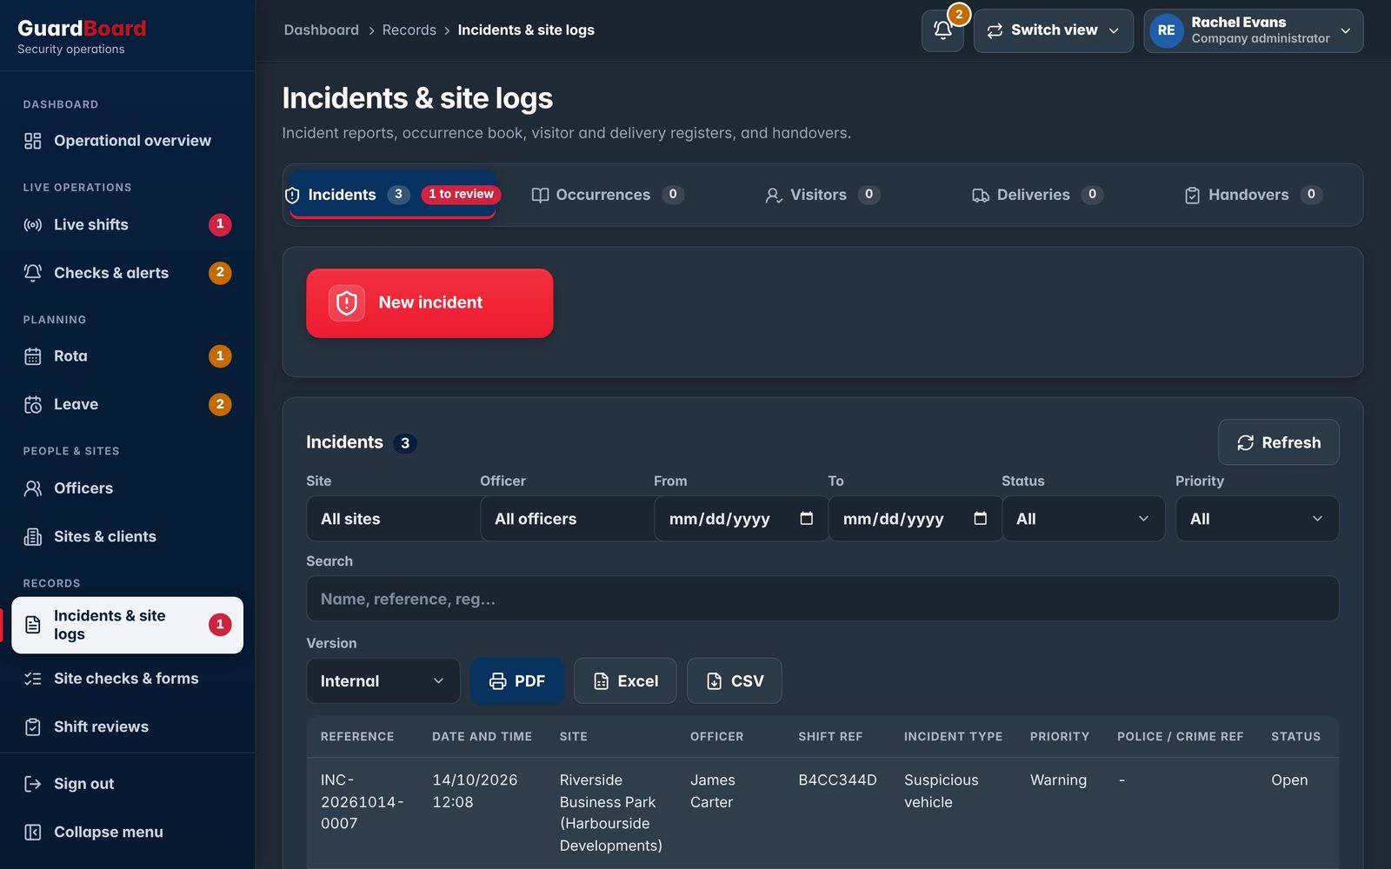Open the Switch view dropdown

pyautogui.click(x=1054, y=30)
